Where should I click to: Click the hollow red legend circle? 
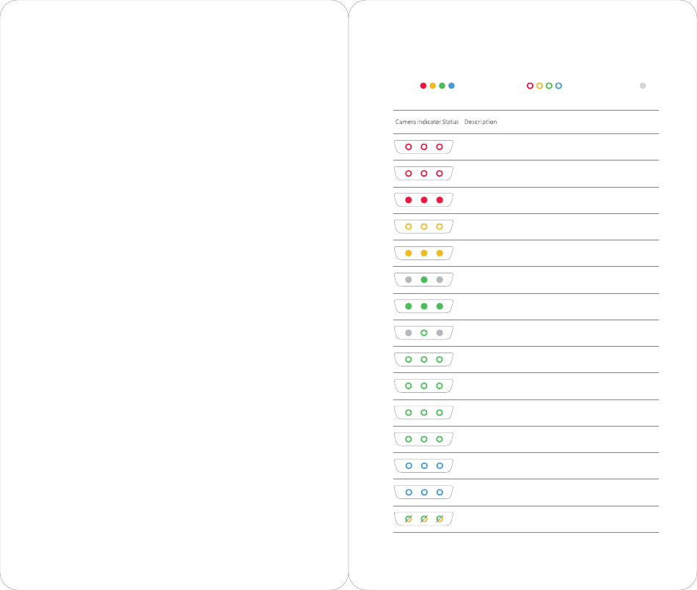[x=530, y=86]
